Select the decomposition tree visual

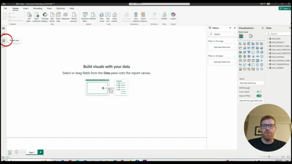click(249, 65)
